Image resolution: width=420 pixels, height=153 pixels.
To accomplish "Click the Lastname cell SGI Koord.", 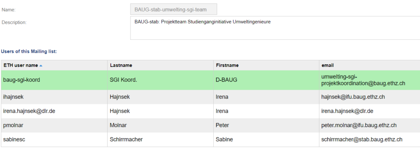I will [123, 80].
